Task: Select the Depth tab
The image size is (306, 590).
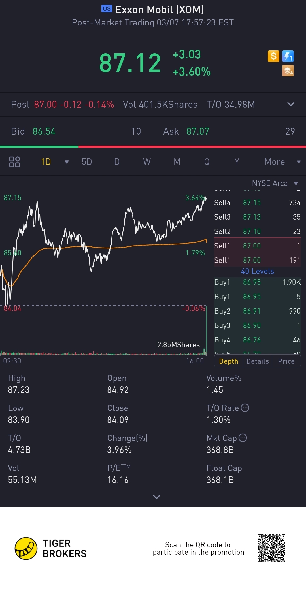Action: tap(229, 361)
